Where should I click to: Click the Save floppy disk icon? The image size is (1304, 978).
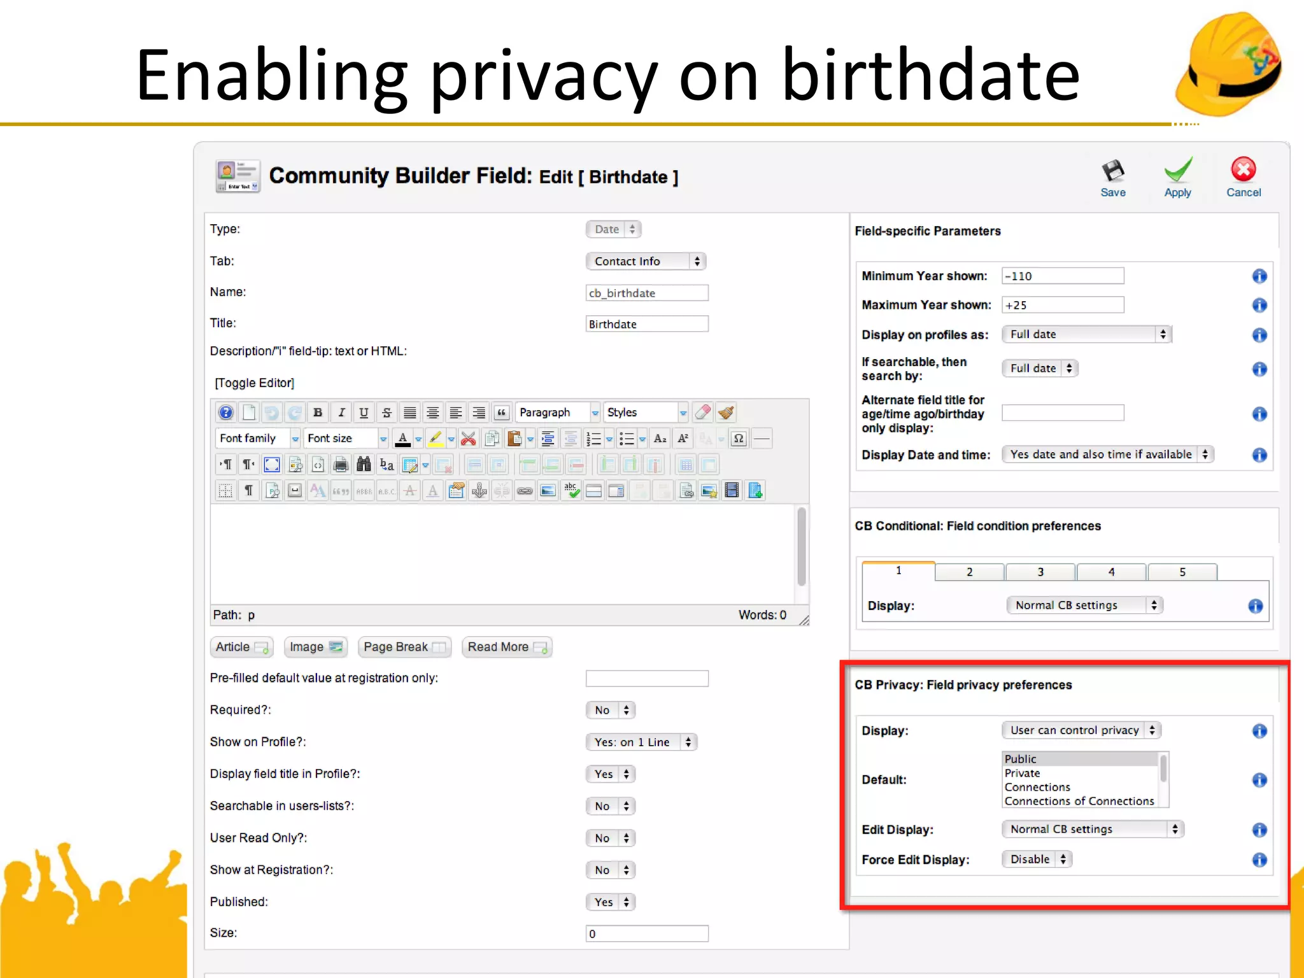pyautogui.click(x=1113, y=171)
